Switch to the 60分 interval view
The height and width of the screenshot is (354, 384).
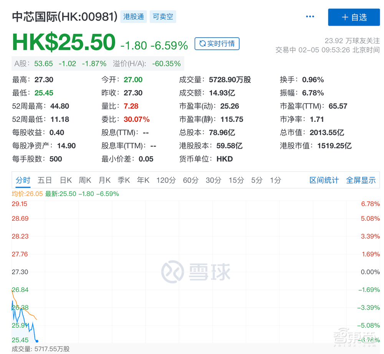coord(190,180)
